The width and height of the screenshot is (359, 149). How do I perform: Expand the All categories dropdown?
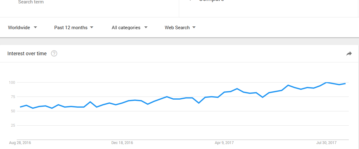tap(130, 28)
